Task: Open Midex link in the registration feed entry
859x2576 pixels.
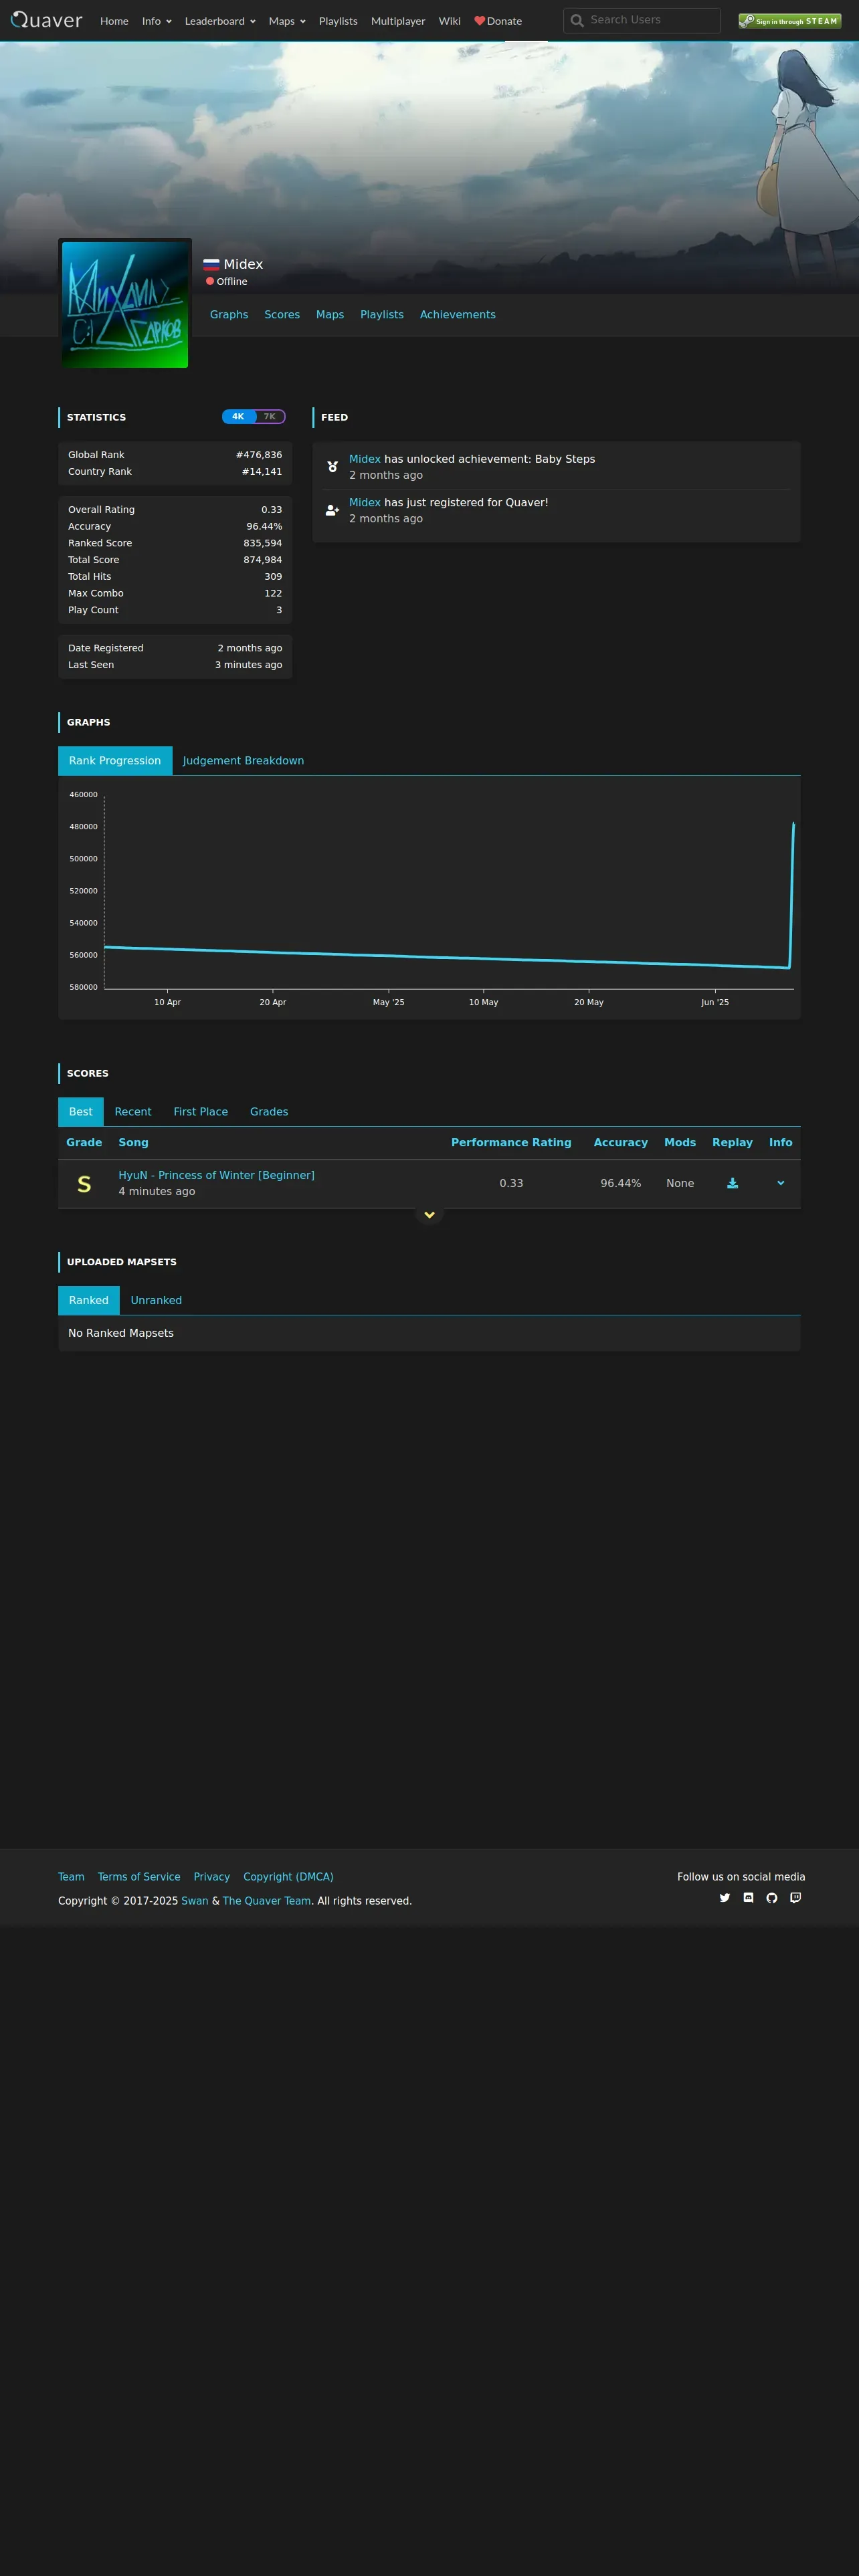Action: (x=365, y=503)
